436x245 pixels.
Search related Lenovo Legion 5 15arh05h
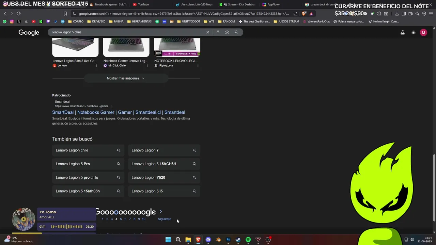tap(88, 191)
